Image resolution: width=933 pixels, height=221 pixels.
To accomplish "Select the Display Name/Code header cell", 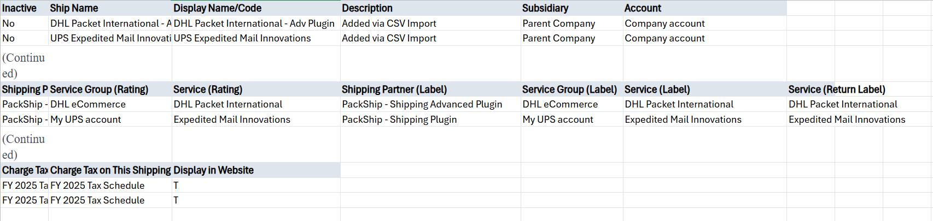I will (x=255, y=8).
